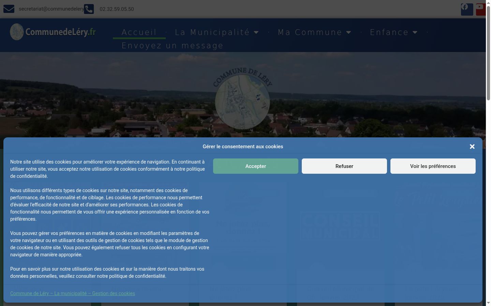Expand Enfance dropdown arrow

415,32
